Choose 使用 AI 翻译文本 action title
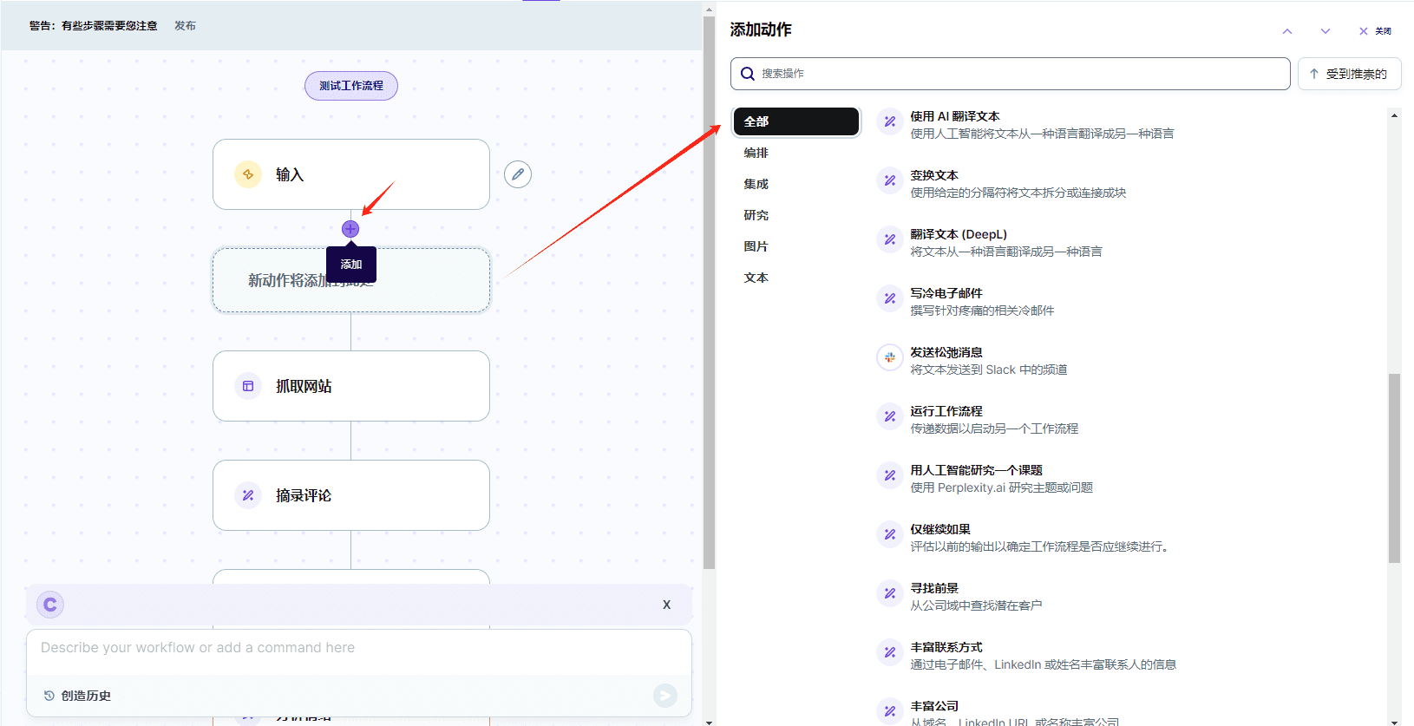 [955, 116]
